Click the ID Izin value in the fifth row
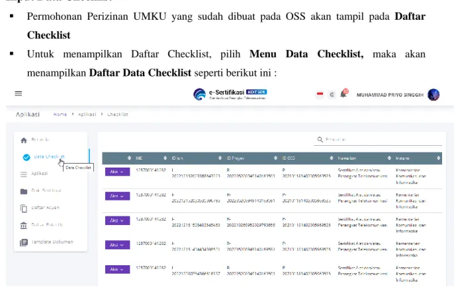The image size is (454, 287). pyautogui.click(x=196, y=271)
